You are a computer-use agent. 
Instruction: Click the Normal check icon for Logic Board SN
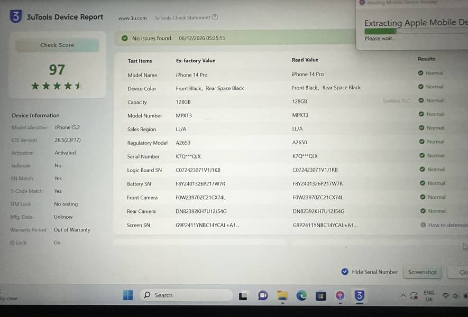(x=423, y=169)
